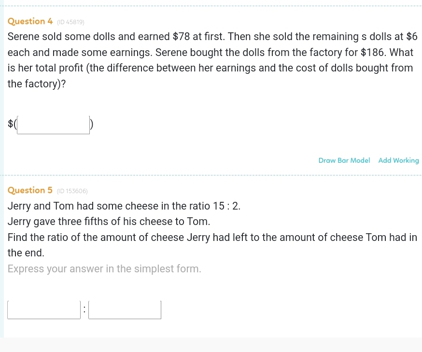Select the ID 153606 label
Screen dimensions: 422x352
[x=72, y=191]
